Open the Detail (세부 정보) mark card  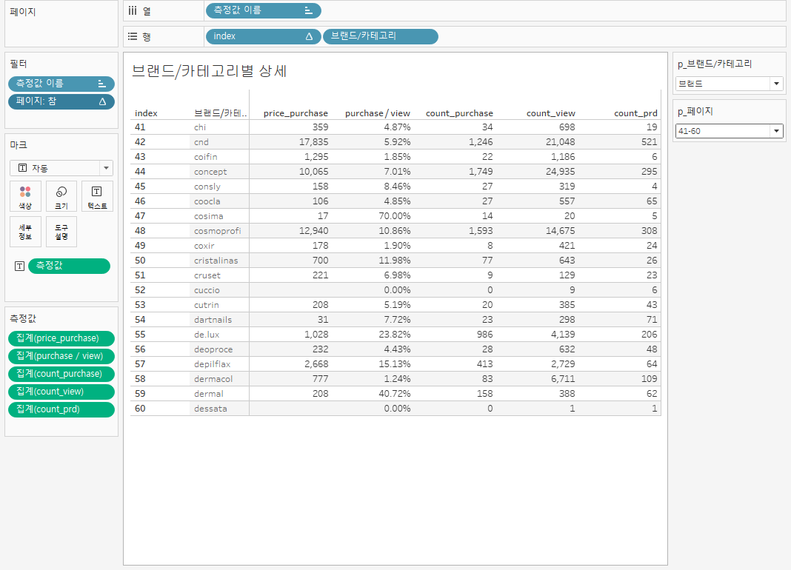click(25, 232)
